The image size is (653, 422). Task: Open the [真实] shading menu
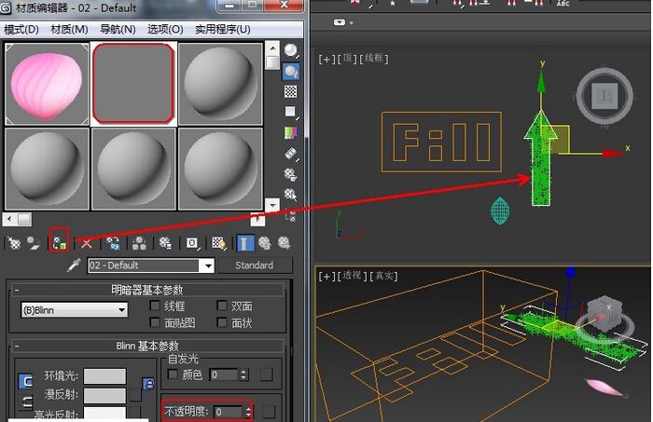[383, 275]
